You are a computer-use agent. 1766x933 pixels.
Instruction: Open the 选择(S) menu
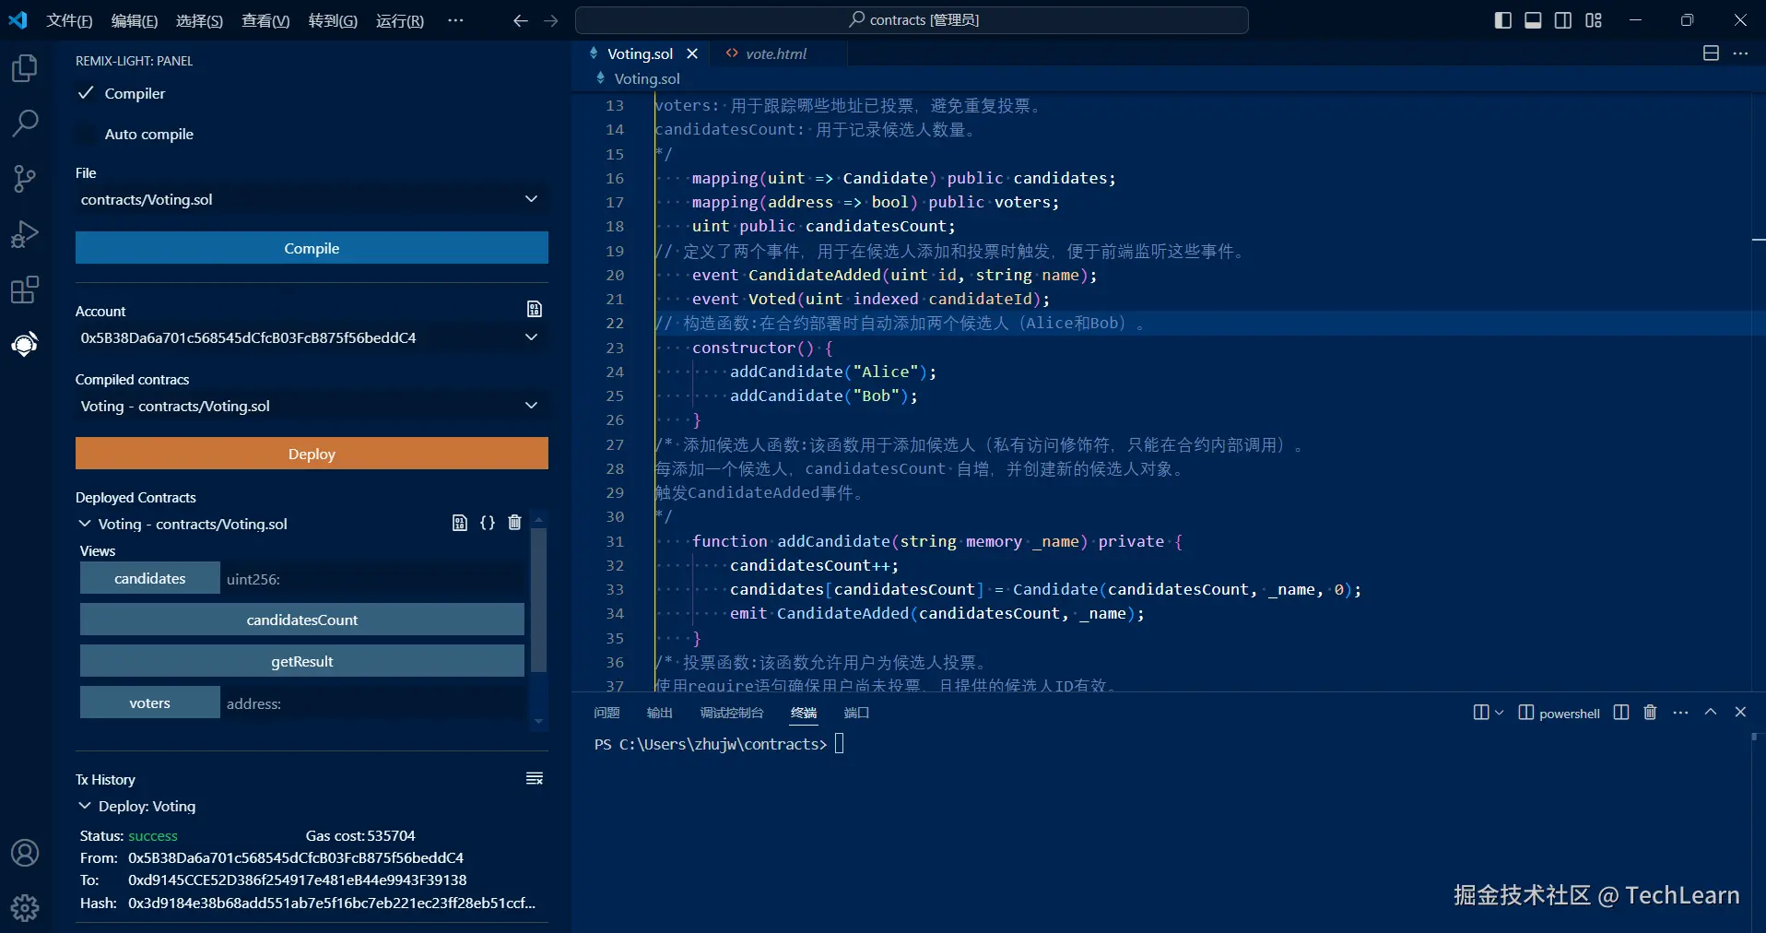click(x=199, y=20)
